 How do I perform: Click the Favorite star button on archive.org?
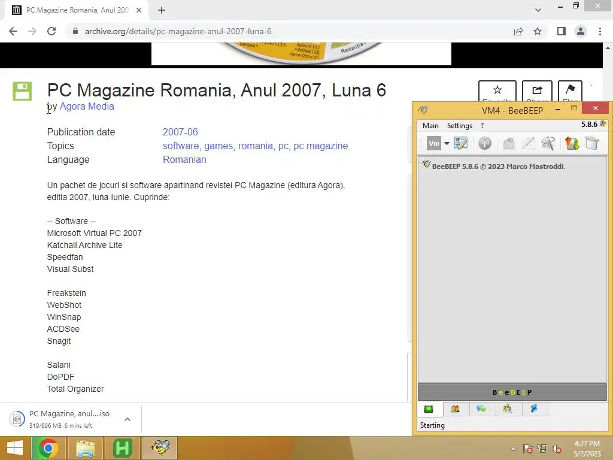click(x=497, y=91)
